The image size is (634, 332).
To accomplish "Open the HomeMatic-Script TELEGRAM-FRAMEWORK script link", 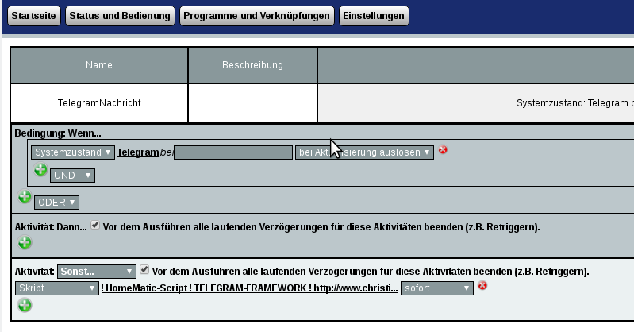I will coord(249,288).
